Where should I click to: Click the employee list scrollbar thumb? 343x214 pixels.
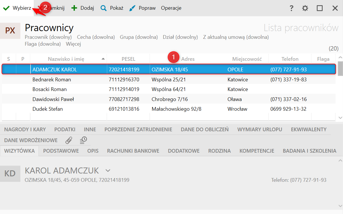(x=340, y=68)
